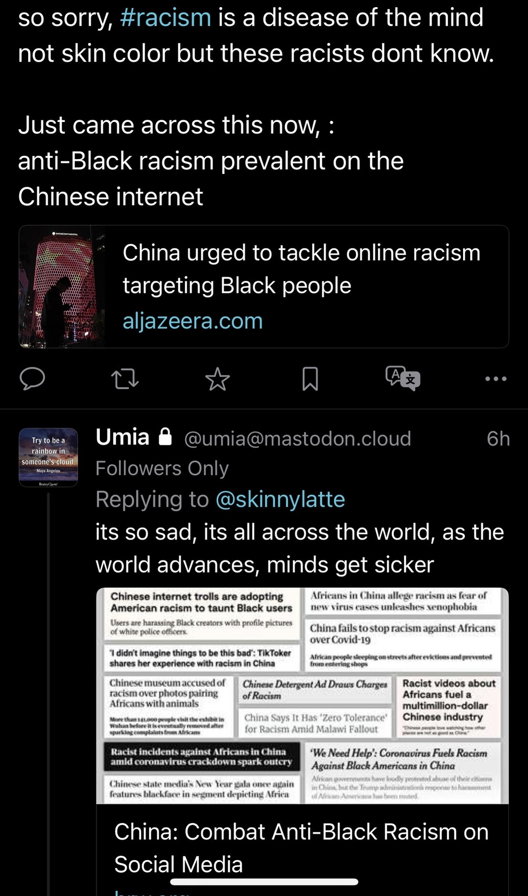The image size is (528, 896).
Task: Open the three-dot more options menu
Action: click(496, 379)
